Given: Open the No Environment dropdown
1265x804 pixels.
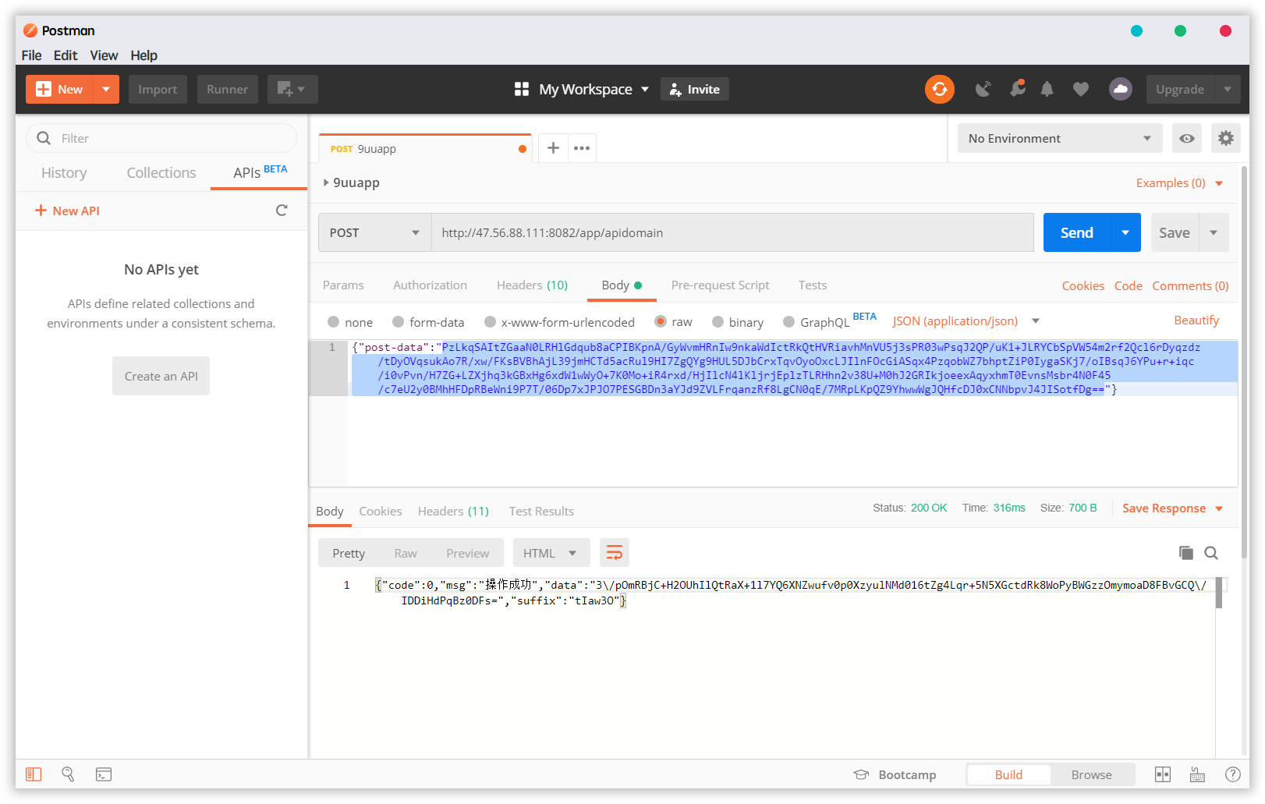Looking at the screenshot, I should pyautogui.click(x=1060, y=138).
